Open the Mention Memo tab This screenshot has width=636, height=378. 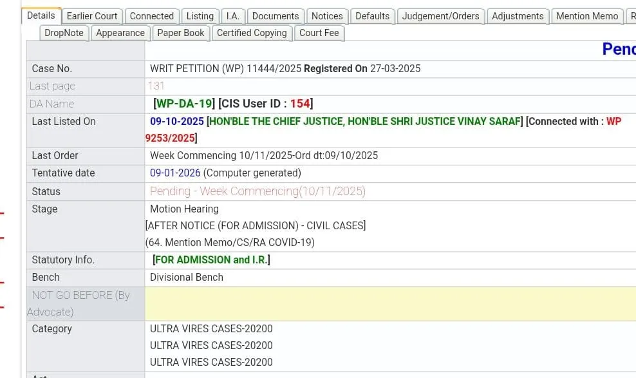point(586,16)
